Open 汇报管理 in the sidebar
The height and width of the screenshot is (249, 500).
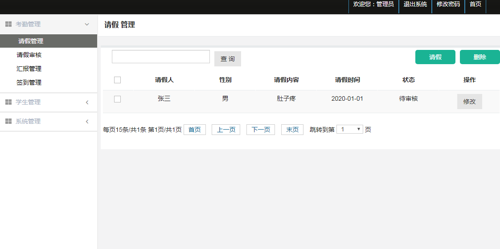(29, 69)
